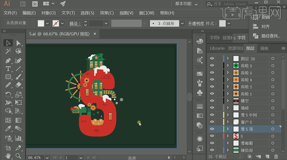Toggle visibility of 墙砖 layer
The height and width of the screenshot is (160, 287).
(212, 108)
